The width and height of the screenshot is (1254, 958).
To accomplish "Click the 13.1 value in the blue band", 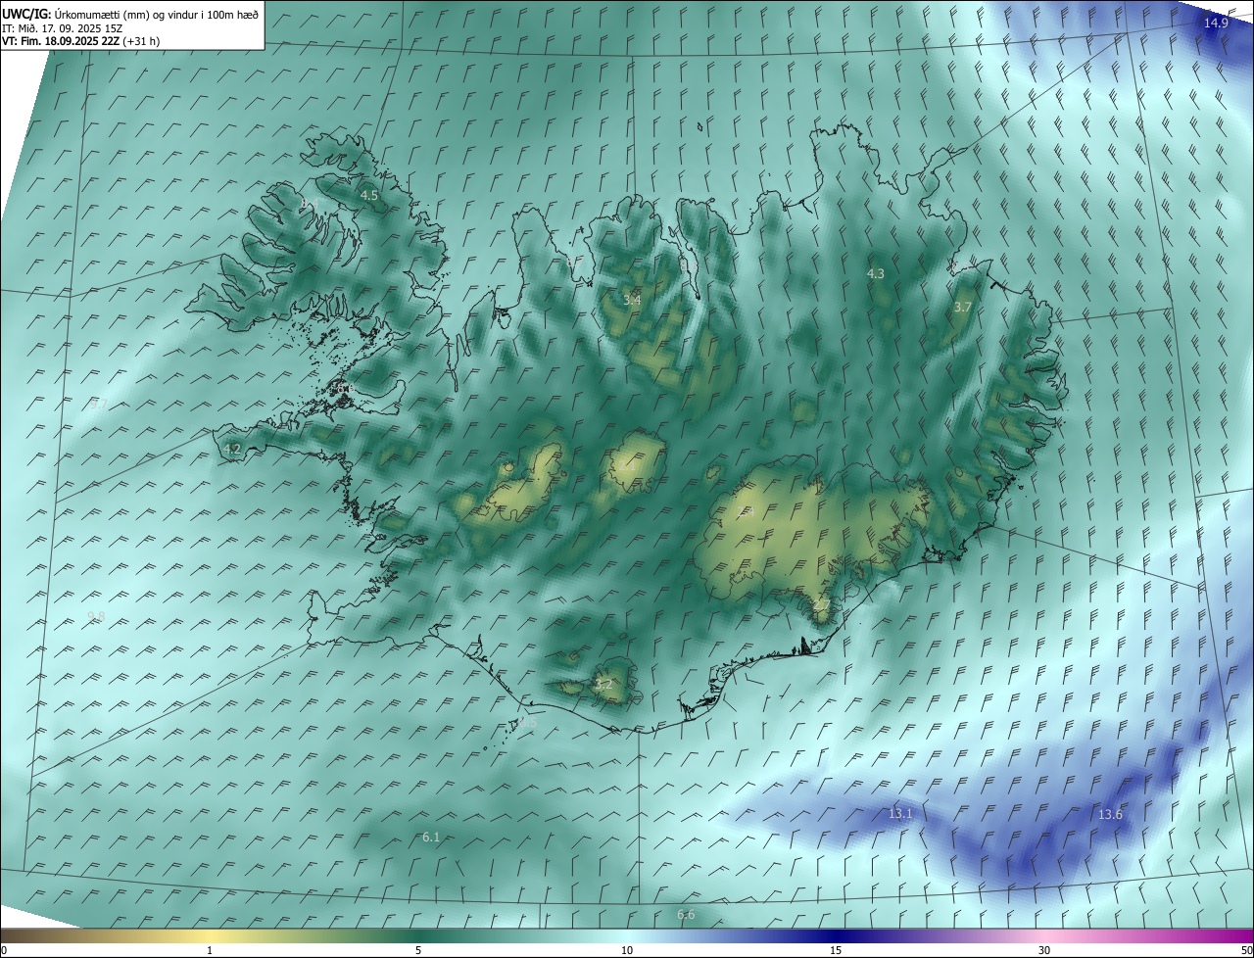I will tap(900, 814).
